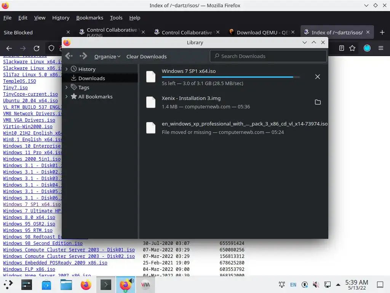Switch to virt-manager task in taskbar
The image size is (390, 293).
point(145,285)
